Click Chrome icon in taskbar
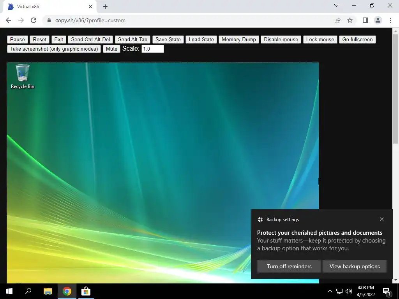 click(x=67, y=291)
